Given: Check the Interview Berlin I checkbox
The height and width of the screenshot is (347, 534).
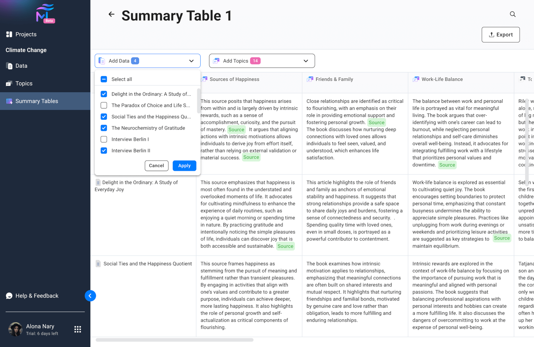Looking at the screenshot, I should tap(104, 139).
